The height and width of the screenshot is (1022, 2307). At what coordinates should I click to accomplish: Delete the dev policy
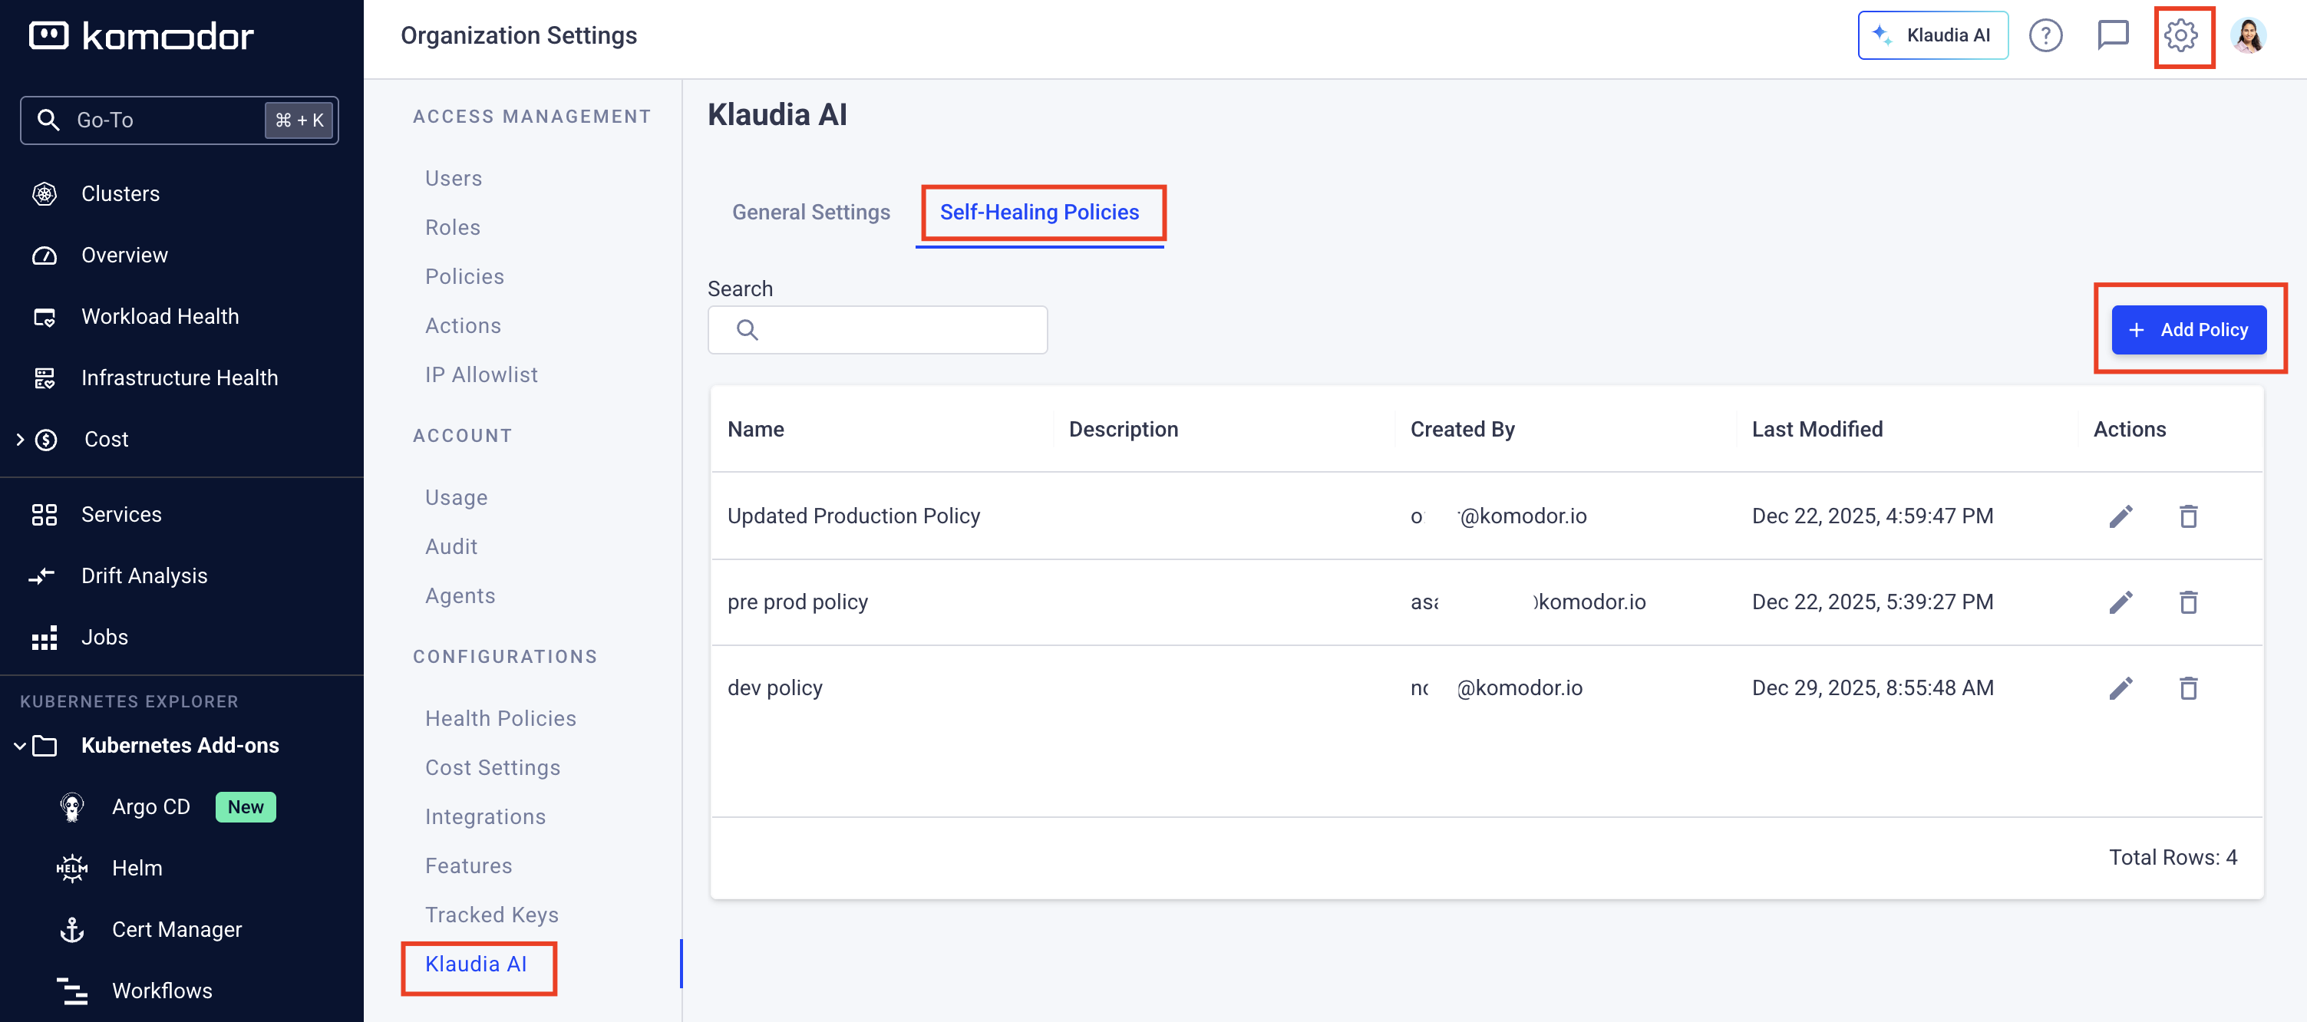click(2188, 688)
